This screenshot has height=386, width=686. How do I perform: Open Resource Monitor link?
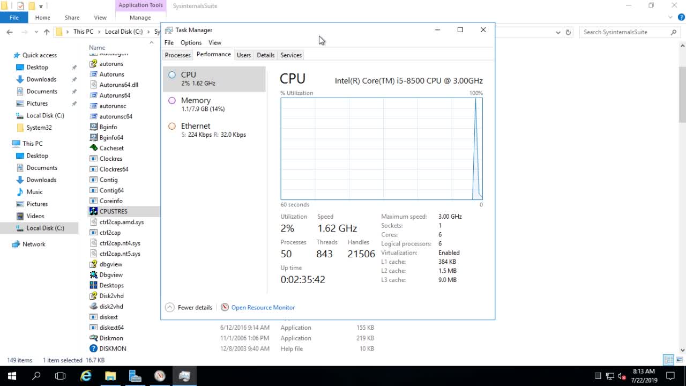click(263, 307)
